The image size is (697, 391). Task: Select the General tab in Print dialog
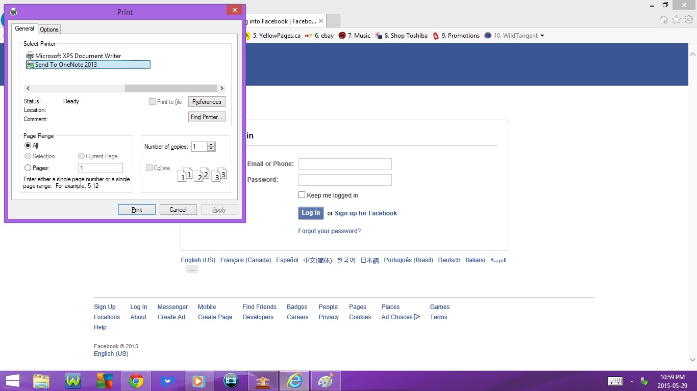[24, 29]
